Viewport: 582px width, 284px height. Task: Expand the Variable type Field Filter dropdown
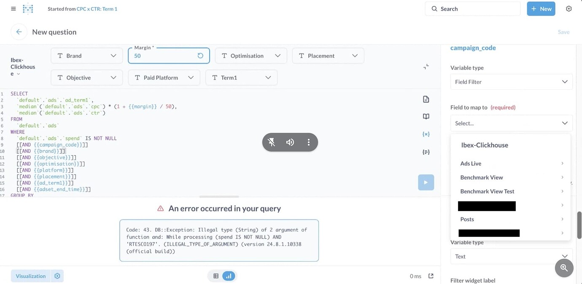click(511, 82)
